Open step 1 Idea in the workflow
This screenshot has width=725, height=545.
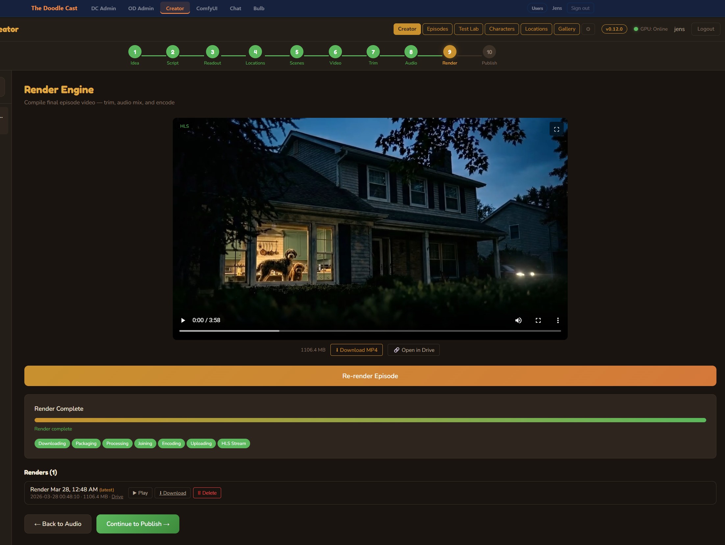pyautogui.click(x=135, y=52)
